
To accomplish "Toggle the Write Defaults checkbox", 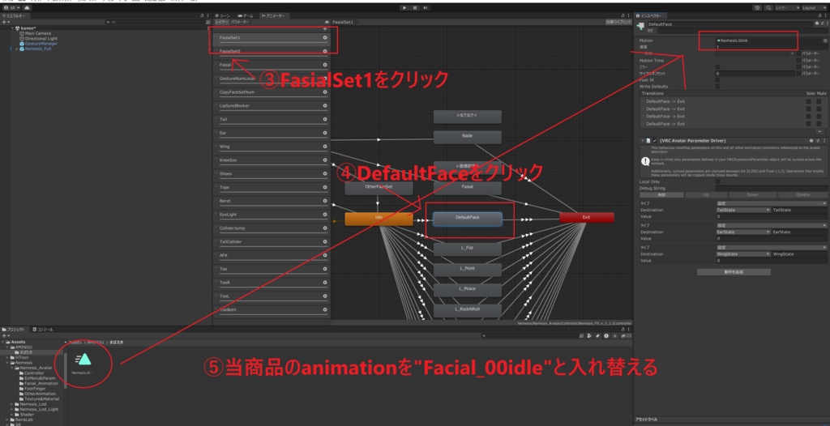I will tap(717, 87).
